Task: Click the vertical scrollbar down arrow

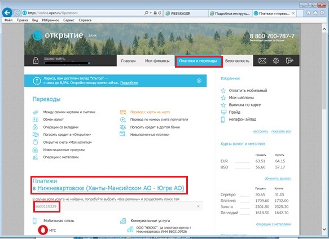Action: (x=324, y=229)
